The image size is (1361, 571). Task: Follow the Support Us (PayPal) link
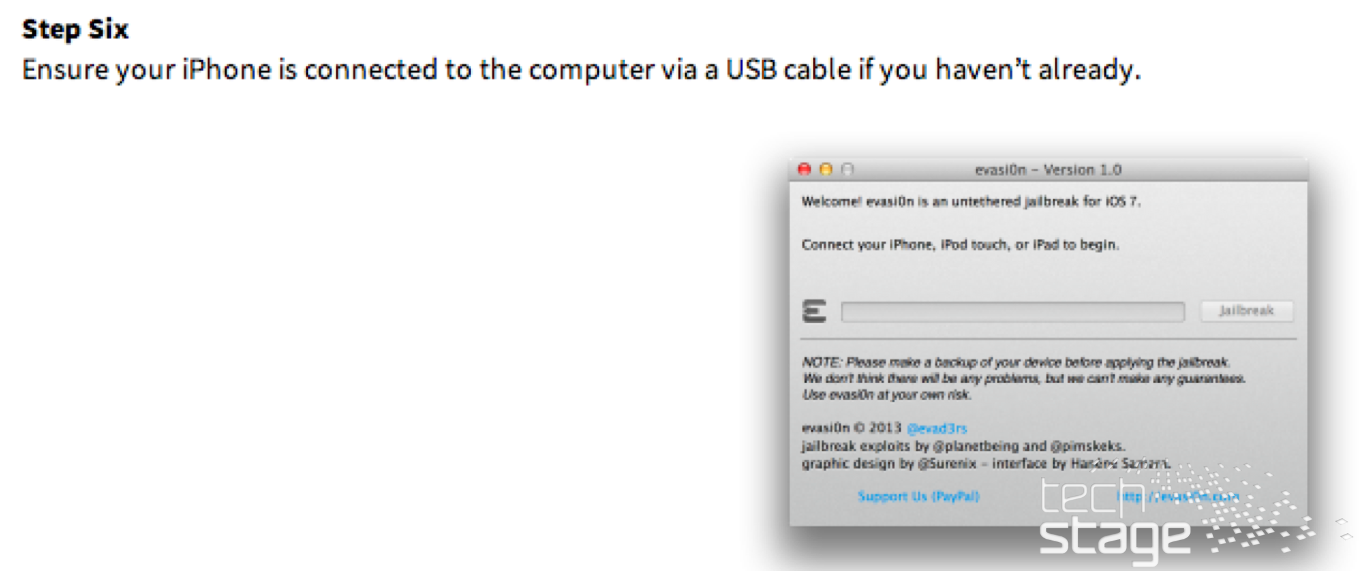[918, 497]
